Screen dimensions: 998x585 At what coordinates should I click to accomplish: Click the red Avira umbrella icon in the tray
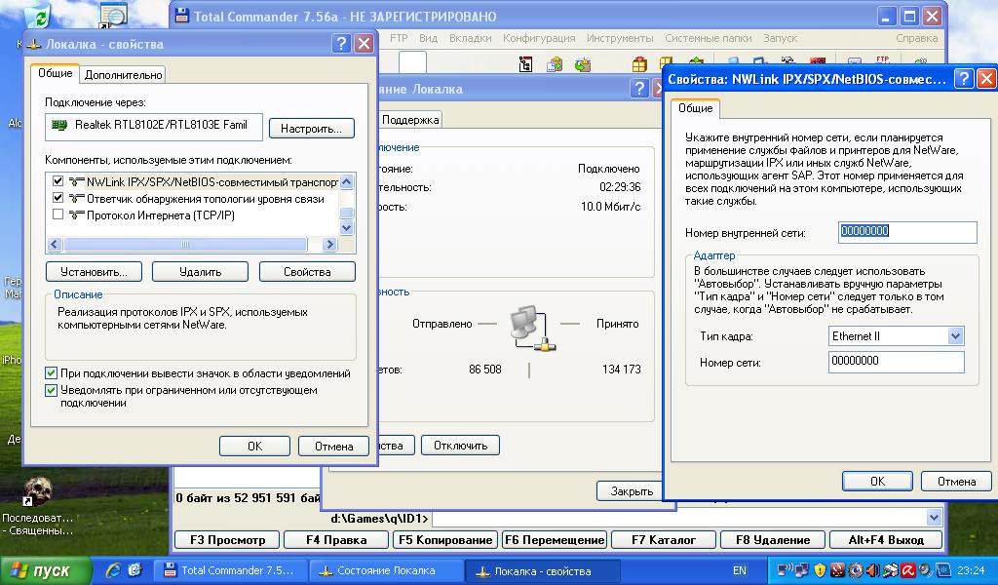907,570
